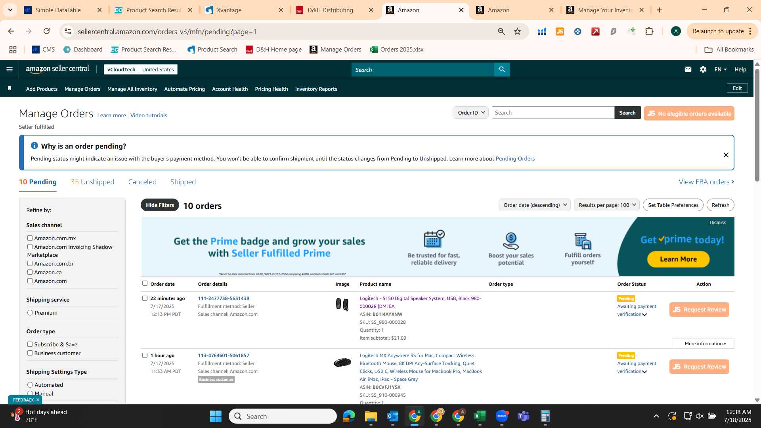Select Automated shipping settings type

pyautogui.click(x=30, y=385)
